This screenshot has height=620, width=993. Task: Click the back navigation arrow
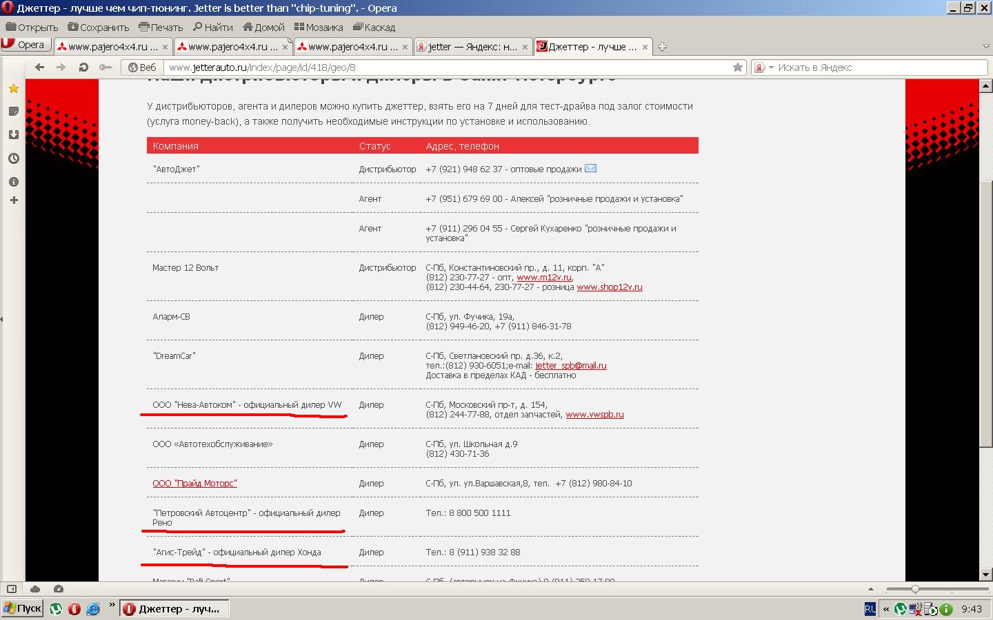[x=40, y=68]
